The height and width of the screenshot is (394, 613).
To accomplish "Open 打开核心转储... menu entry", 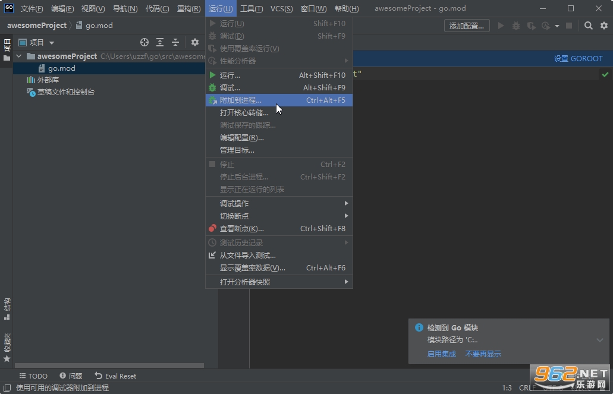I will pyautogui.click(x=279, y=113).
